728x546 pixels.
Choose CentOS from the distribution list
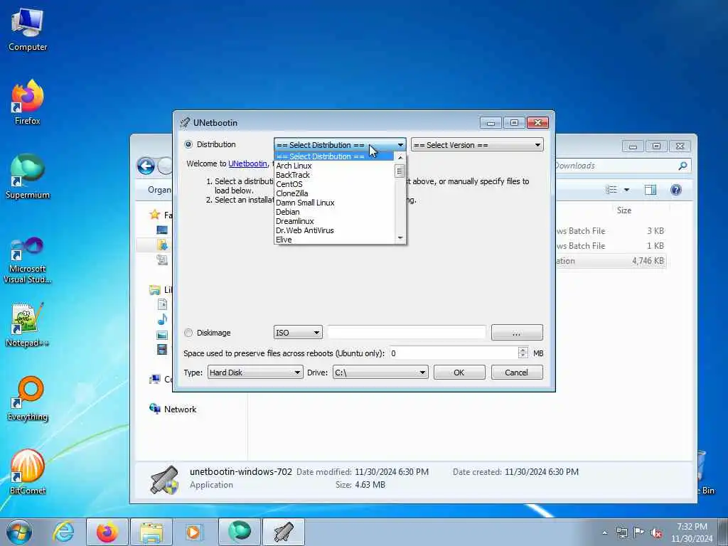[334, 184]
